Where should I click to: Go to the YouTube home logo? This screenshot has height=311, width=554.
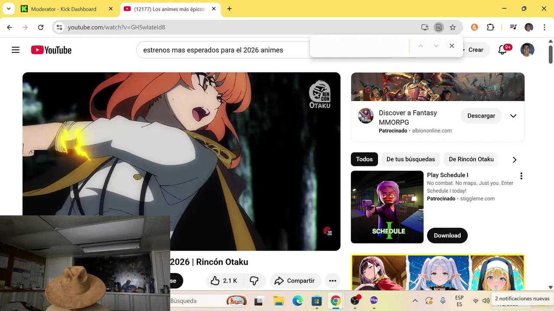tap(51, 50)
